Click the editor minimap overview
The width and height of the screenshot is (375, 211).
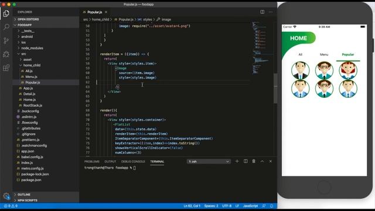(x=262, y=48)
